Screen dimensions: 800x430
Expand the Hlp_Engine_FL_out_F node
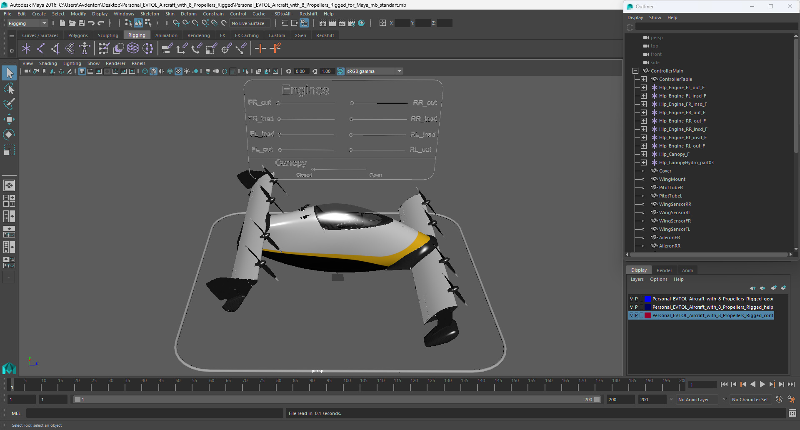point(644,87)
